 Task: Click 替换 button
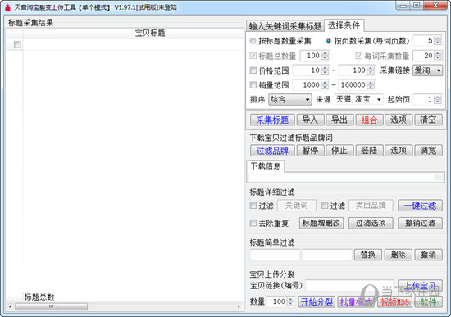(x=368, y=255)
